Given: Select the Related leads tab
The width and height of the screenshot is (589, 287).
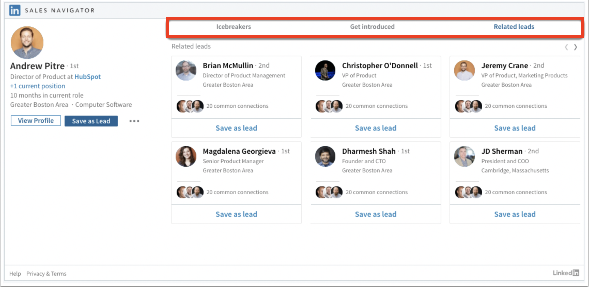Looking at the screenshot, I should pyautogui.click(x=514, y=27).
